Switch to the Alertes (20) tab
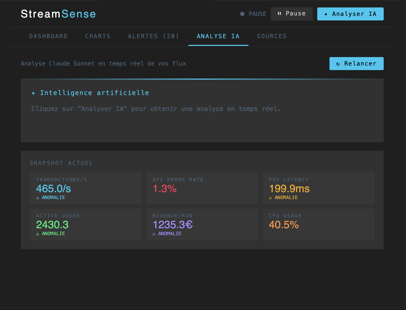The width and height of the screenshot is (406, 310). click(153, 36)
